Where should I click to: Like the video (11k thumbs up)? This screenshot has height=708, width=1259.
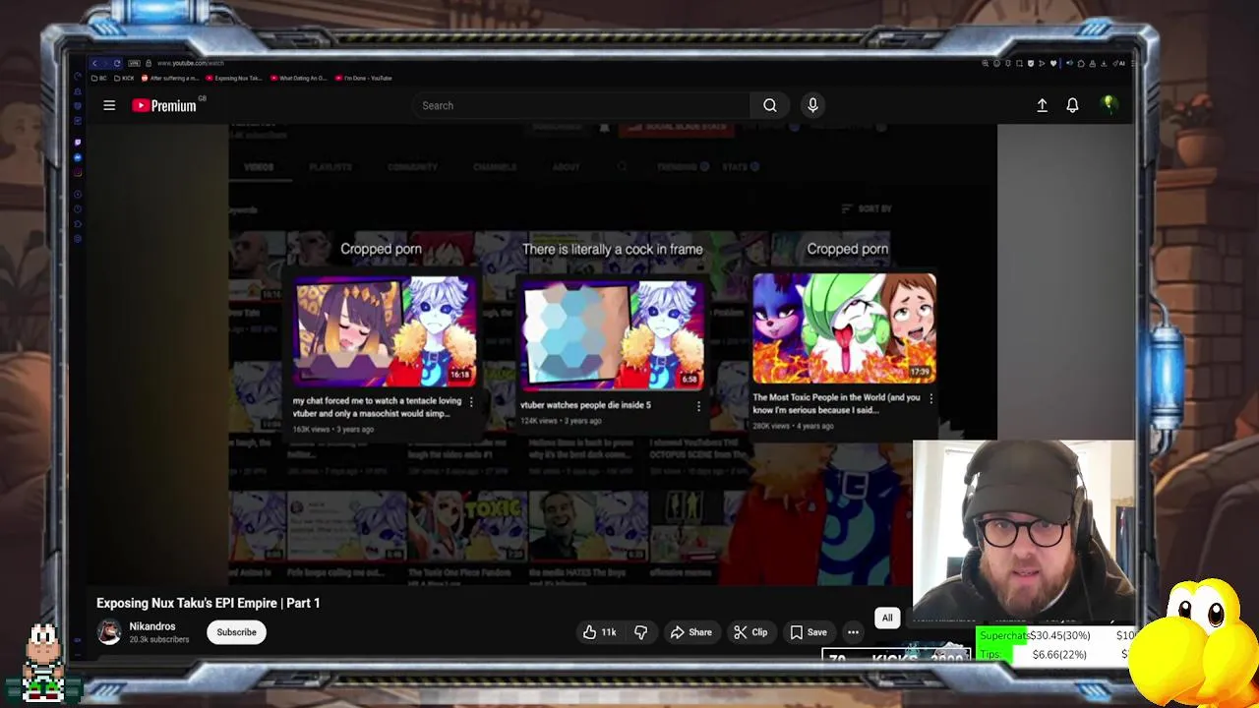coord(598,632)
